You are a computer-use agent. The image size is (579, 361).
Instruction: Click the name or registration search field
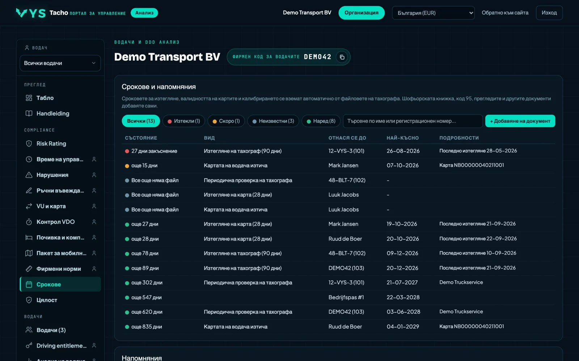pos(413,121)
